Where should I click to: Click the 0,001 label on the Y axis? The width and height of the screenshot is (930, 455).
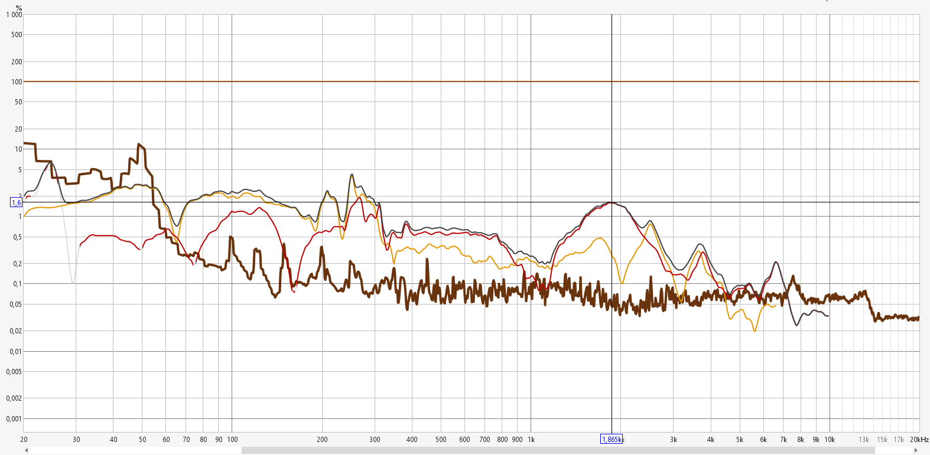(x=14, y=418)
